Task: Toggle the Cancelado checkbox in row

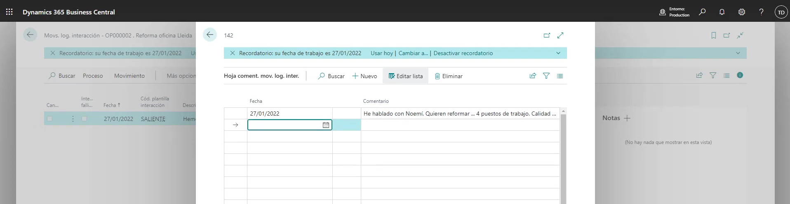Action: point(50,119)
